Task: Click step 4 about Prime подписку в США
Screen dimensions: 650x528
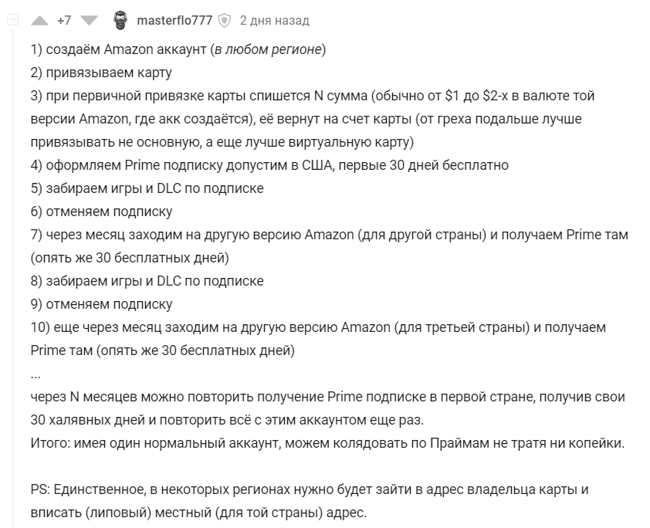Action: pyautogui.click(x=269, y=165)
